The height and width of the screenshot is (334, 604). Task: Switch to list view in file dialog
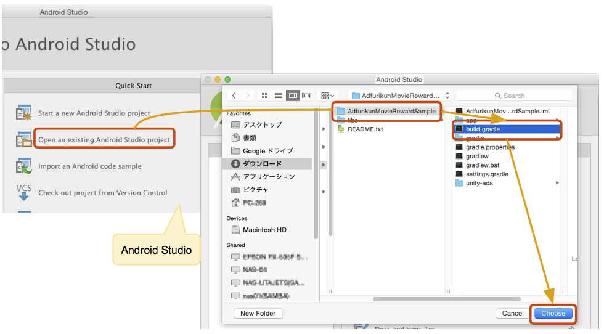tap(279, 95)
